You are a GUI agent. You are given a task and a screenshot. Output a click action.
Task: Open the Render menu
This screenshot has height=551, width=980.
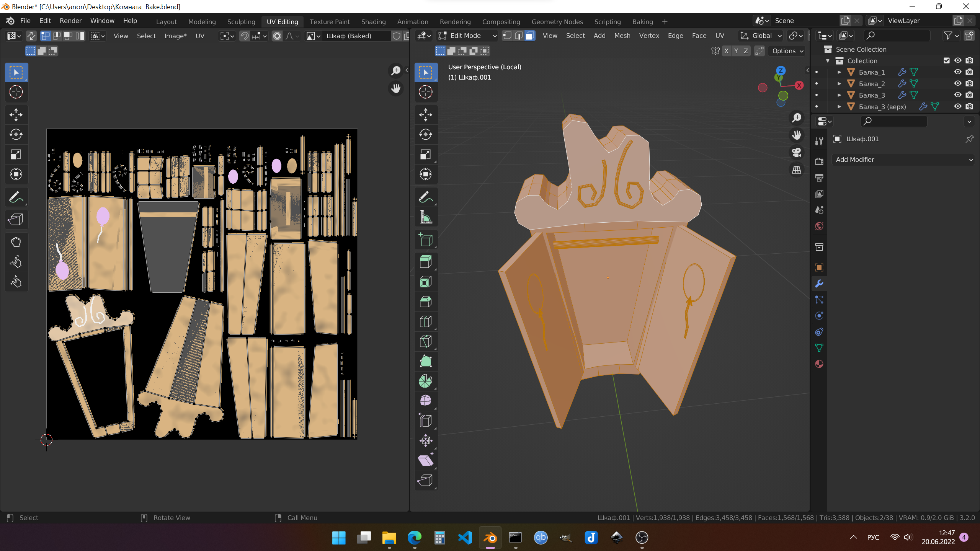pyautogui.click(x=70, y=21)
